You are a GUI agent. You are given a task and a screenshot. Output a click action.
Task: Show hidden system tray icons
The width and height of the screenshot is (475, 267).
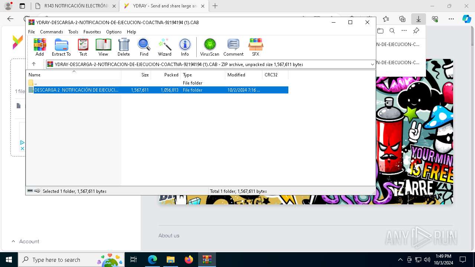tap(400, 260)
